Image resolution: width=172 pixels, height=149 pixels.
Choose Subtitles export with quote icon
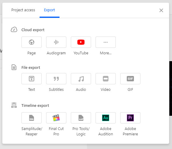(x=56, y=79)
